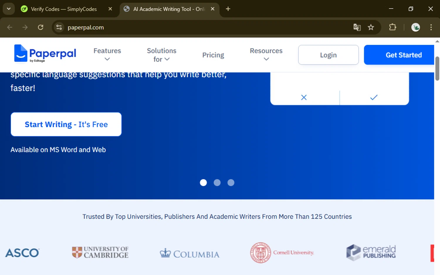Viewport: 440px width, 275px height.
Task: Reload the paperpal.com page
Action: [40, 27]
